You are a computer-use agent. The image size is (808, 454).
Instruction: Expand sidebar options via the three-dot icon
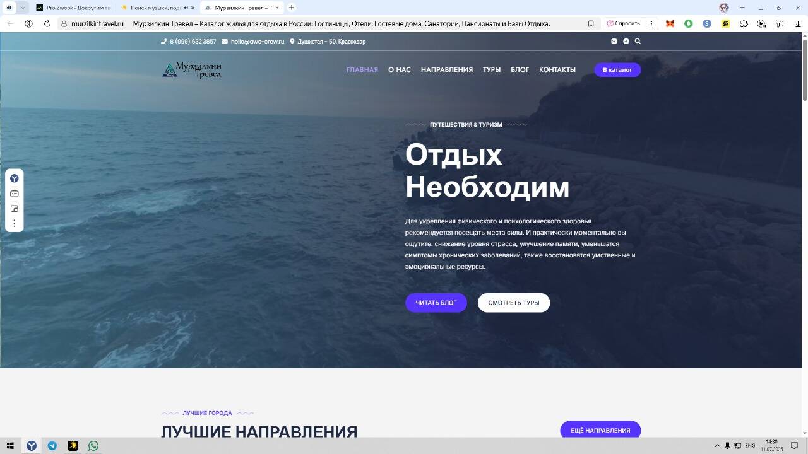coord(15,223)
